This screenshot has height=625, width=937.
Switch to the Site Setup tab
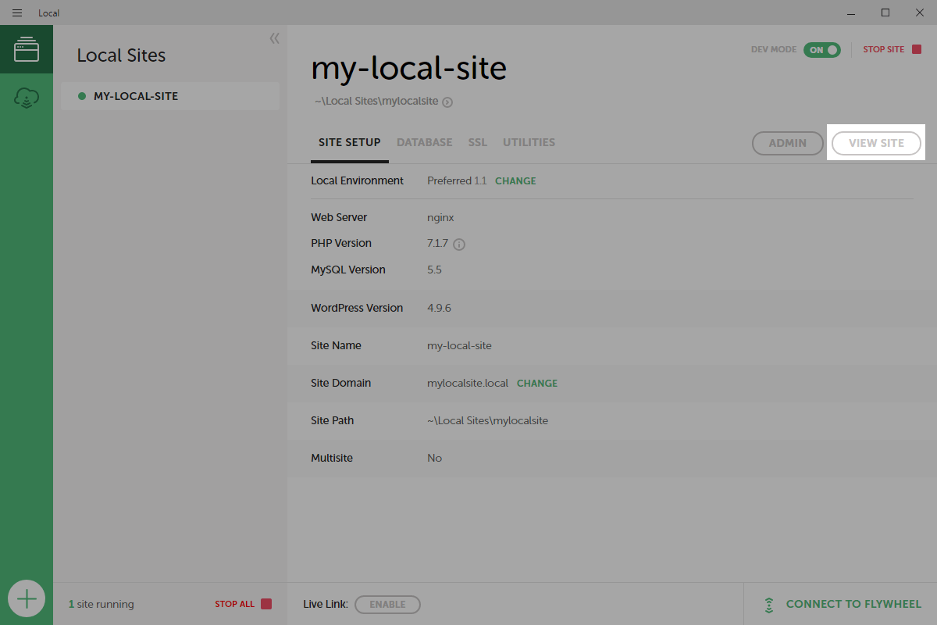[350, 143]
